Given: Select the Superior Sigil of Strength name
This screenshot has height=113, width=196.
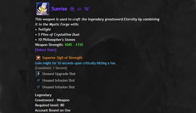Looking at the screenshot, I should coord(62,58).
